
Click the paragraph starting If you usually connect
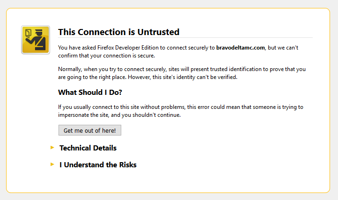pos(181,111)
